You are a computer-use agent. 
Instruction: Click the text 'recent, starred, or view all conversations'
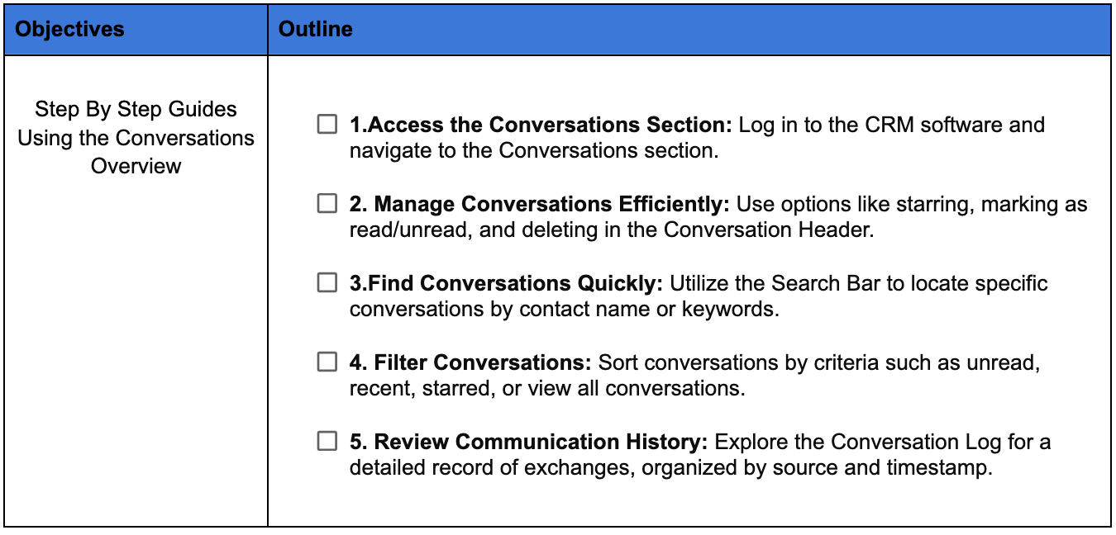pyautogui.click(x=547, y=388)
